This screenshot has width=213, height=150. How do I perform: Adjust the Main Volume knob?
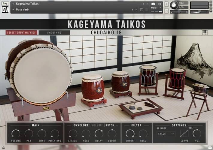[x=16, y=133]
